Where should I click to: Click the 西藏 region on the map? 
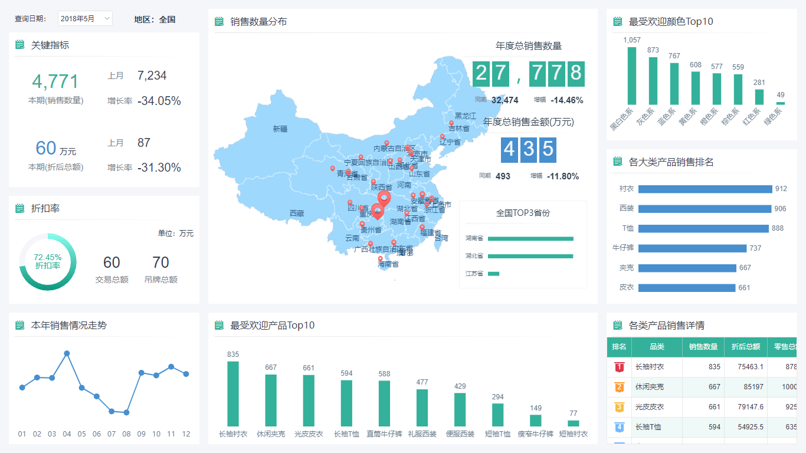297,213
